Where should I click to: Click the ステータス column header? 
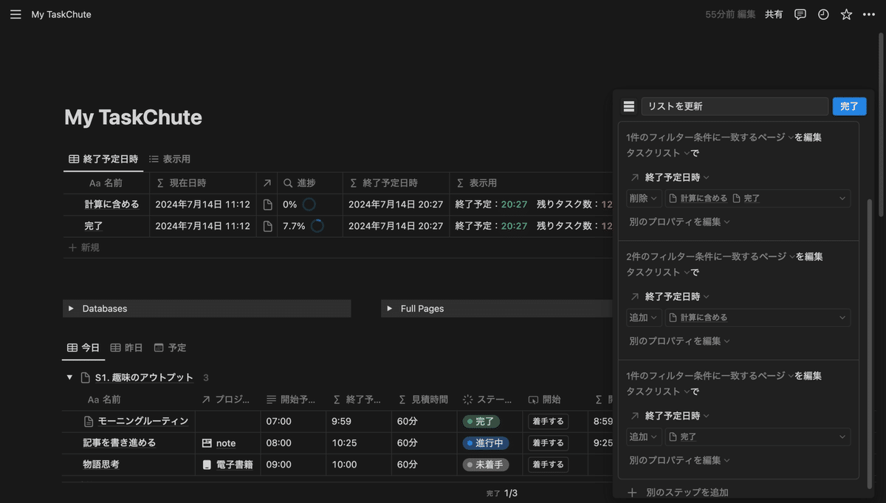490,400
